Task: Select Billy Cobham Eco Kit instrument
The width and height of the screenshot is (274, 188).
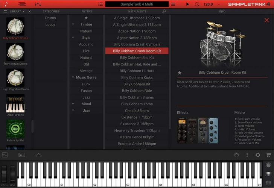Action: coord(137,58)
